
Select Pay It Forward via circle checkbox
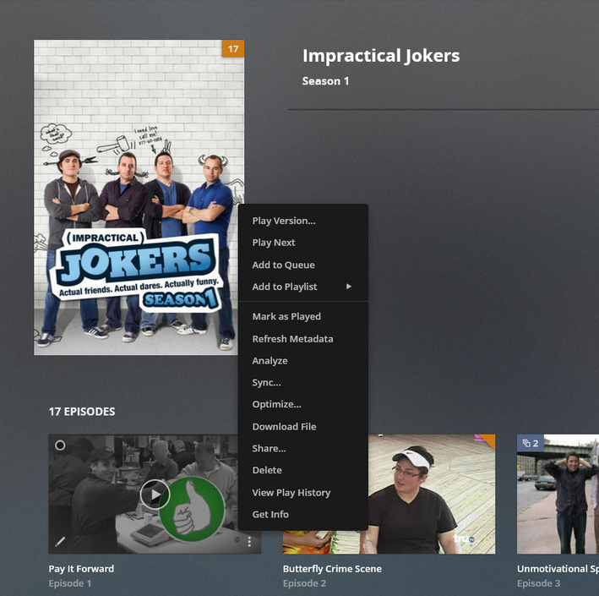[60, 446]
